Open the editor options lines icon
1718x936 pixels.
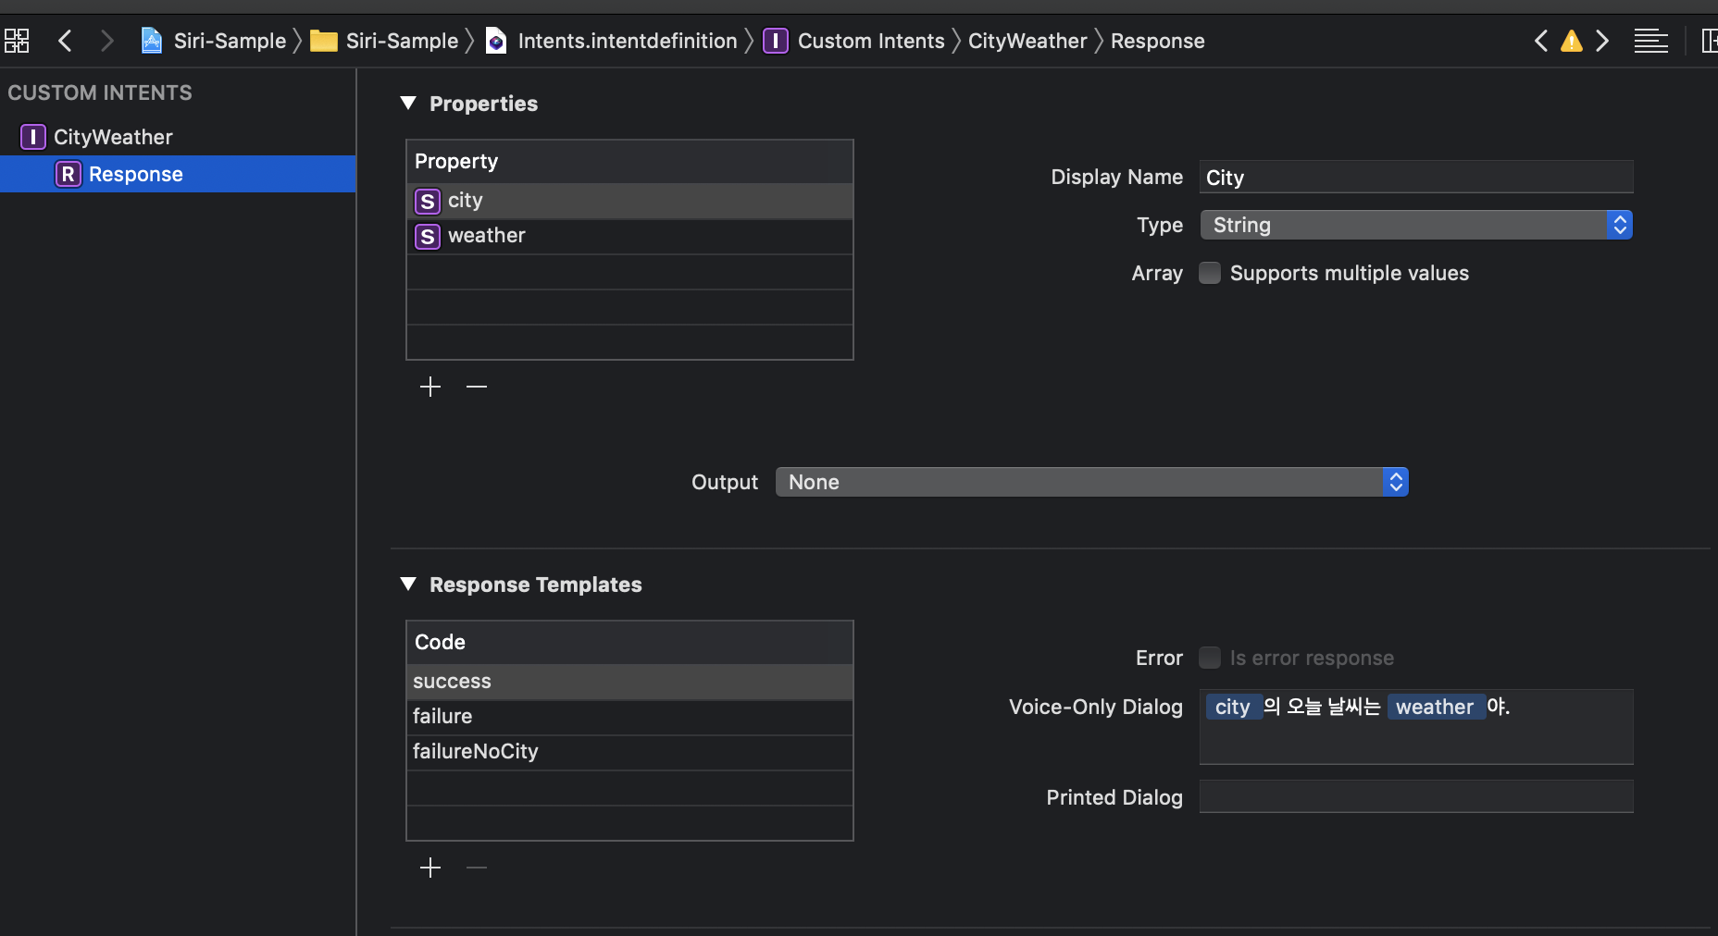pyautogui.click(x=1650, y=41)
